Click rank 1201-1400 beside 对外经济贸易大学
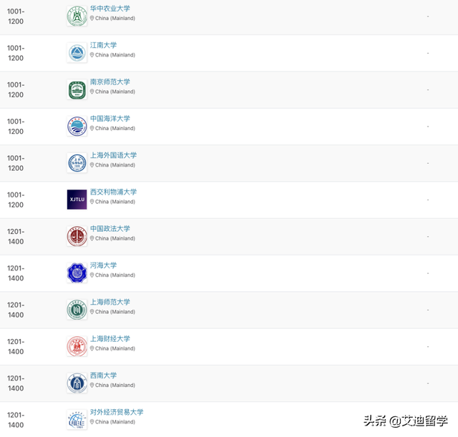The image size is (458, 437). [16, 420]
